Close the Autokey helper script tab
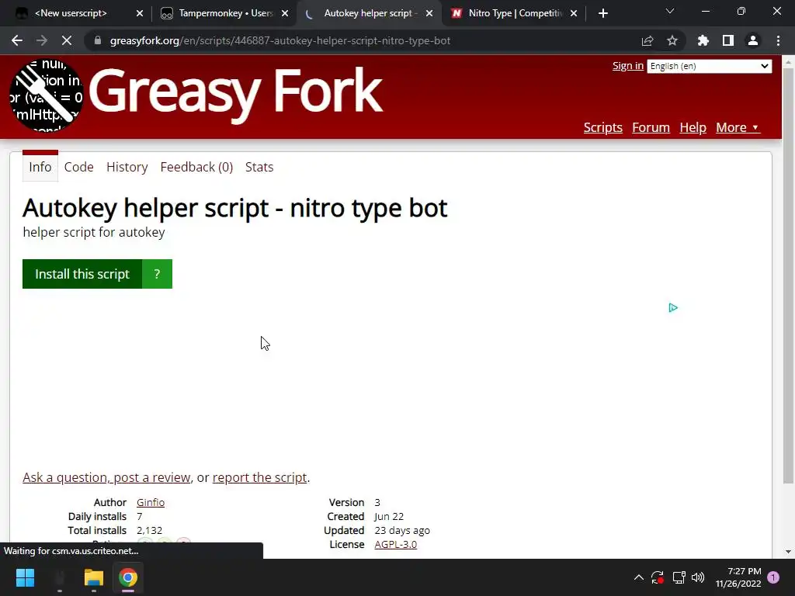 (x=429, y=14)
